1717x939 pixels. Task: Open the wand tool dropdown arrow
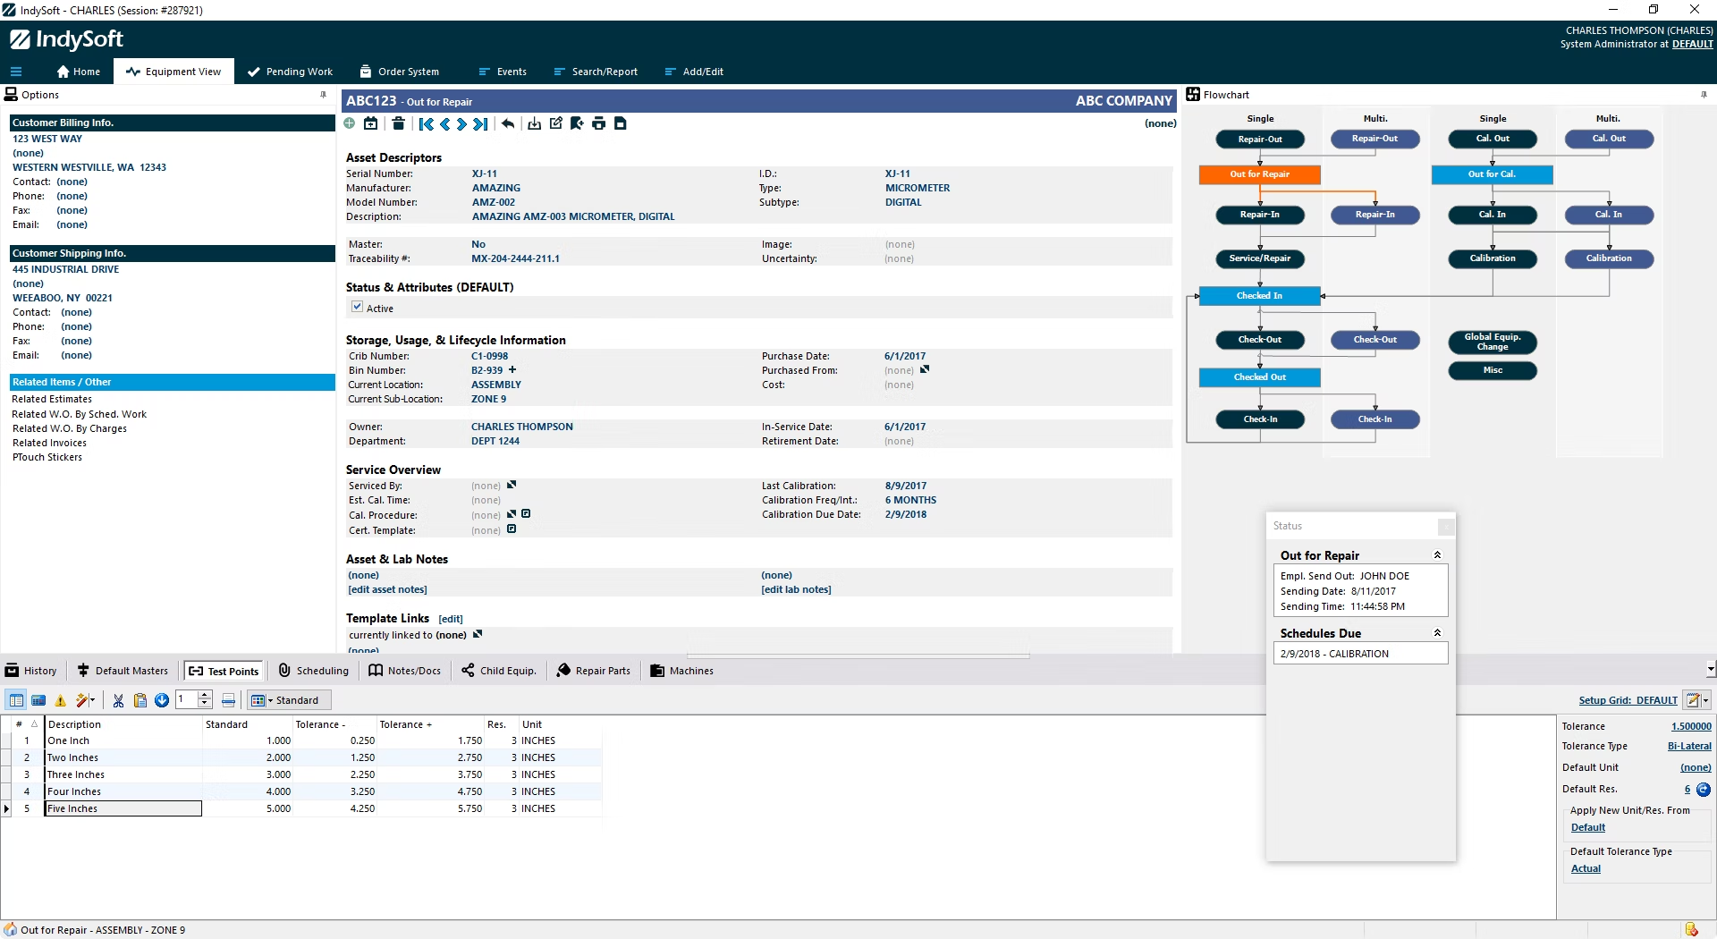click(x=93, y=700)
